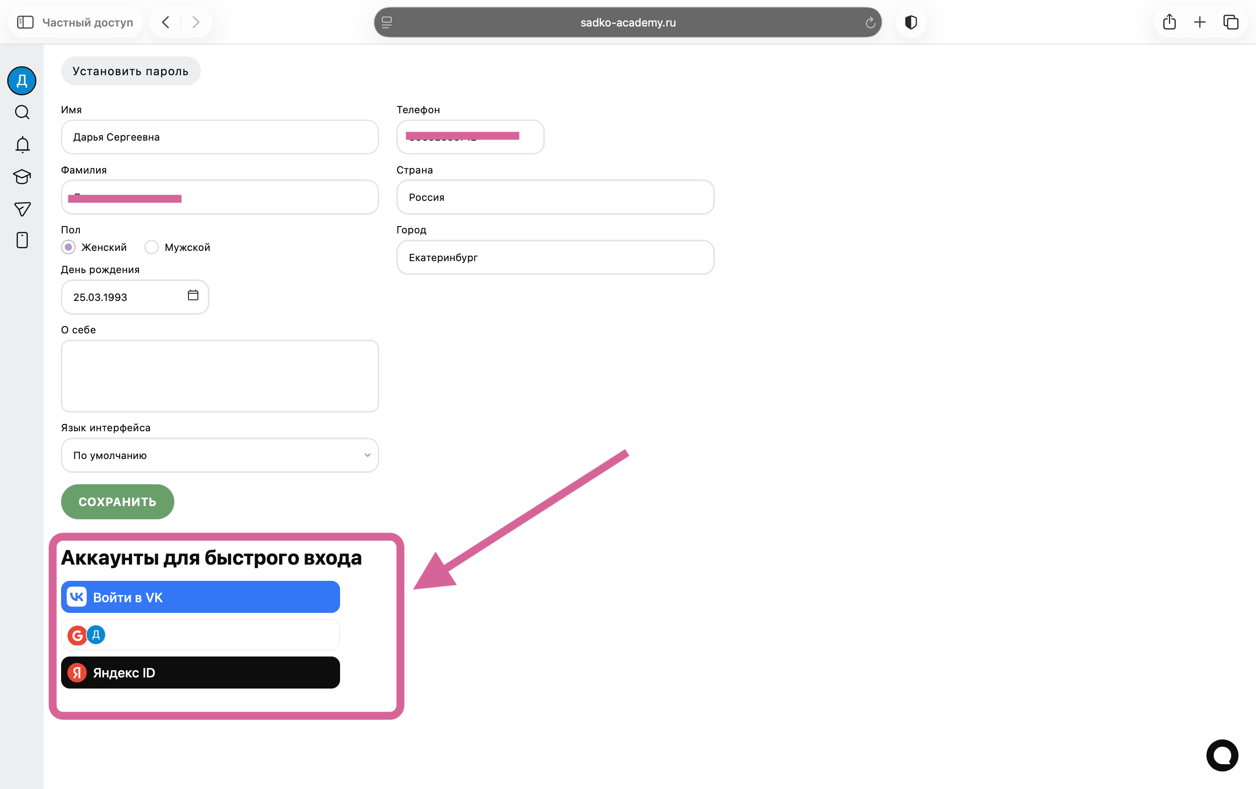Screen dimensions: 1256x789
Task: Reload the sadko-academy.ru page
Action: (x=870, y=22)
